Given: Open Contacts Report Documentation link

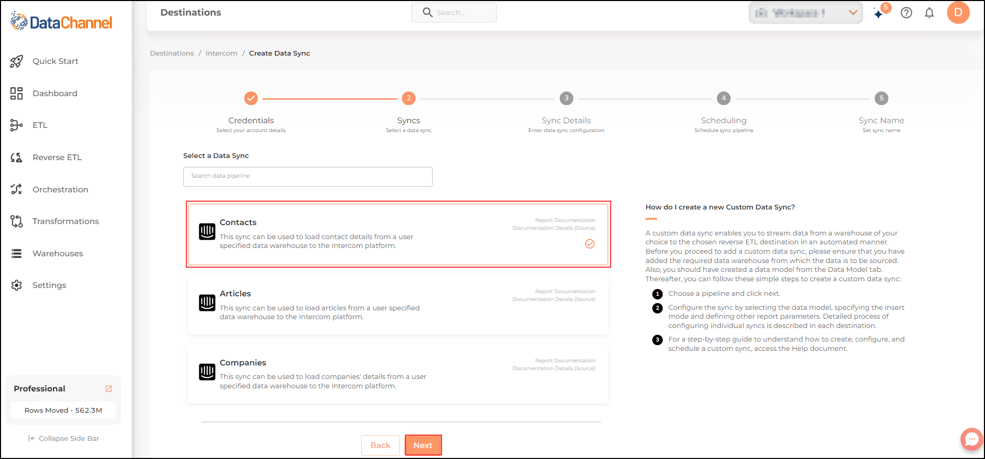Looking at the screenshot, I should point(565,220).
